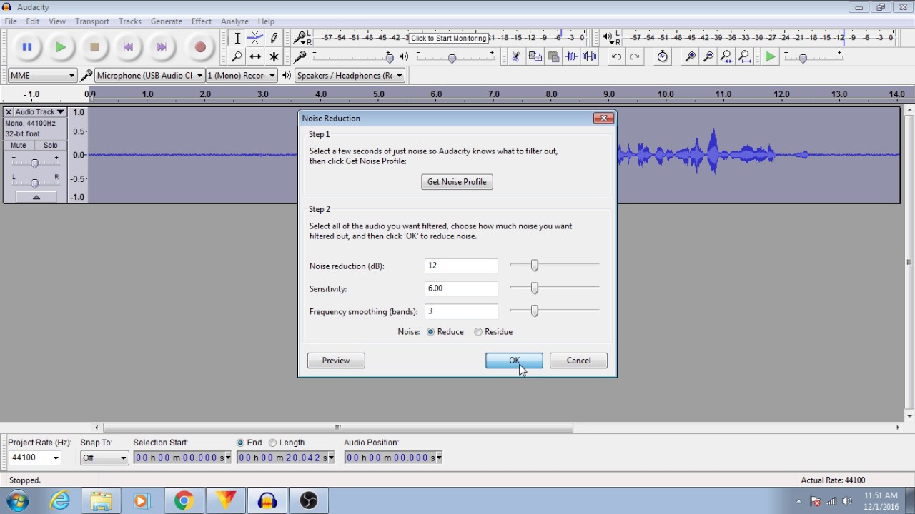
Task: Select the Multi-Tool asterisk icon
Action: click(x=274, y=56)
